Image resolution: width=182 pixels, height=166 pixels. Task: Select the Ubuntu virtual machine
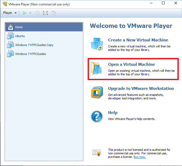pos(20,36)
